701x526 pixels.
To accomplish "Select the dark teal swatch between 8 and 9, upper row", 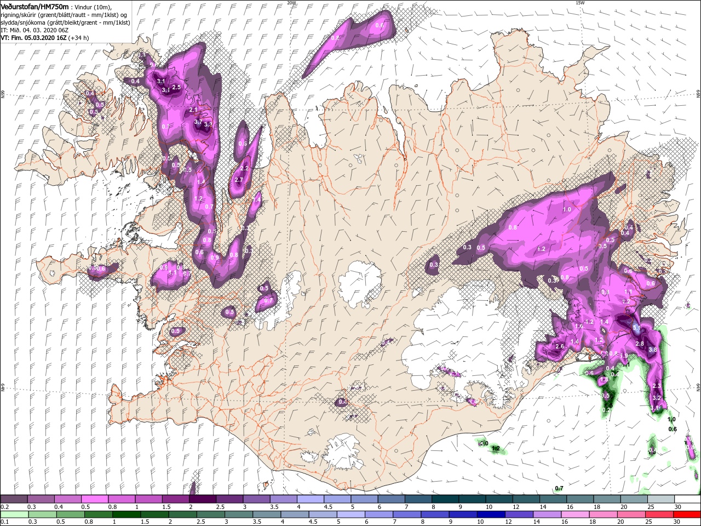I will point(445,499).
